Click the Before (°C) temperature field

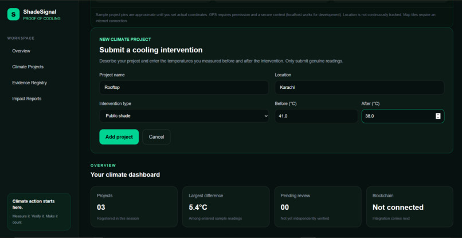click(316, 116)
